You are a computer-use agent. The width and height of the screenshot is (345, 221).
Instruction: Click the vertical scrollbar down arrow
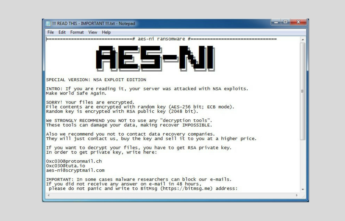pos(303,190)
